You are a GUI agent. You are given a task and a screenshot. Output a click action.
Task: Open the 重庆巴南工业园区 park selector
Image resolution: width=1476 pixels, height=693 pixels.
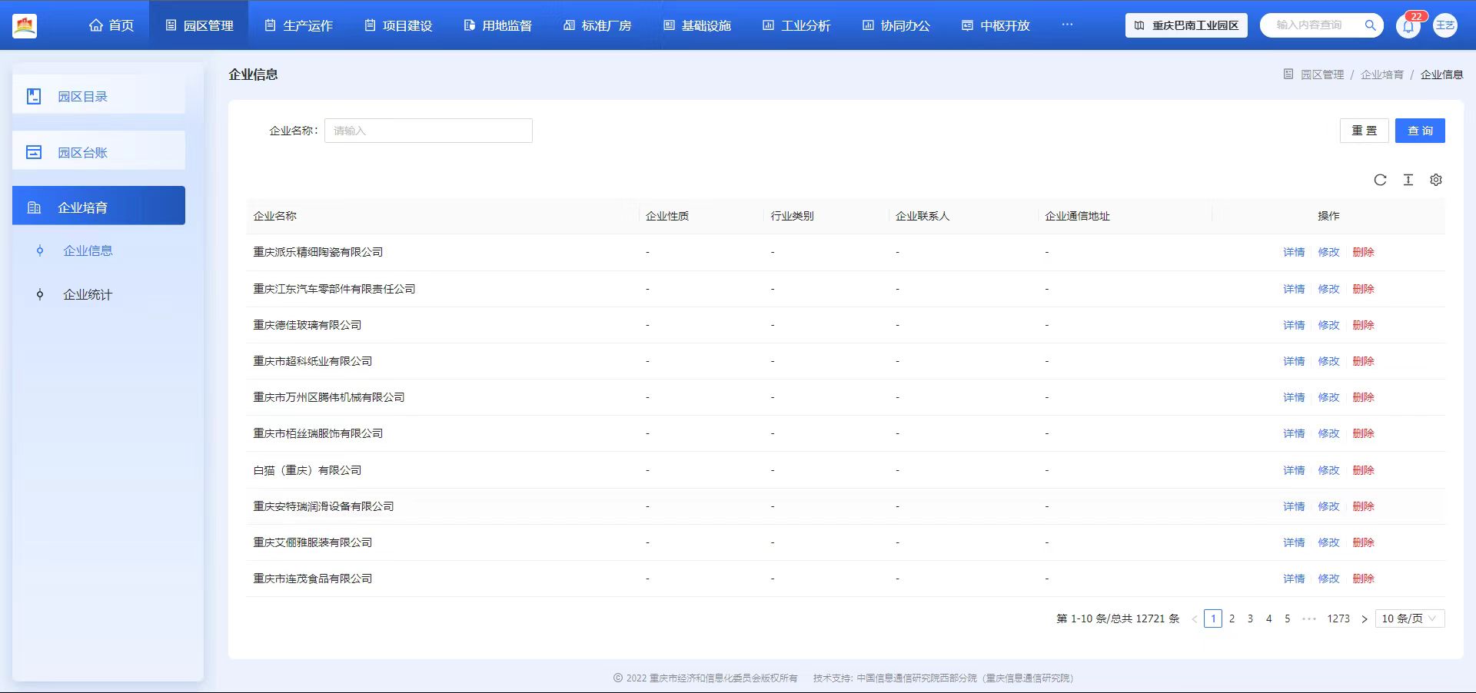pyautogui.click(x=1186, y=25)
